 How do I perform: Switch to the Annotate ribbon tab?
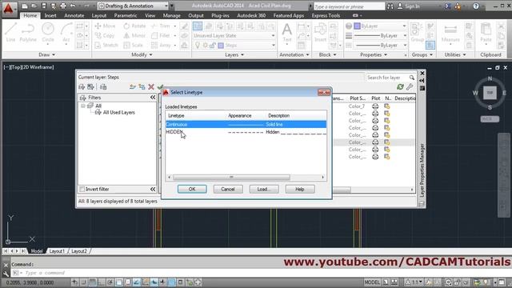pos(74,15)
